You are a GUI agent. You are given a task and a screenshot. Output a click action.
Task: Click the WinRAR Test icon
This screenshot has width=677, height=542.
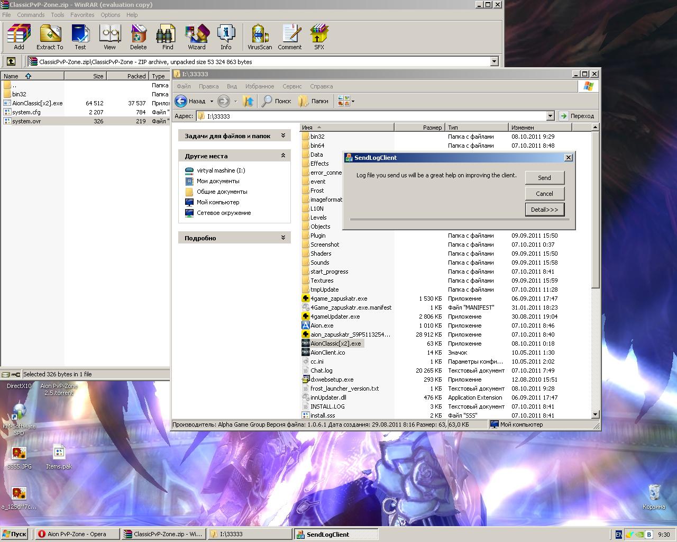pyautogui.click(x=80, y=37)
